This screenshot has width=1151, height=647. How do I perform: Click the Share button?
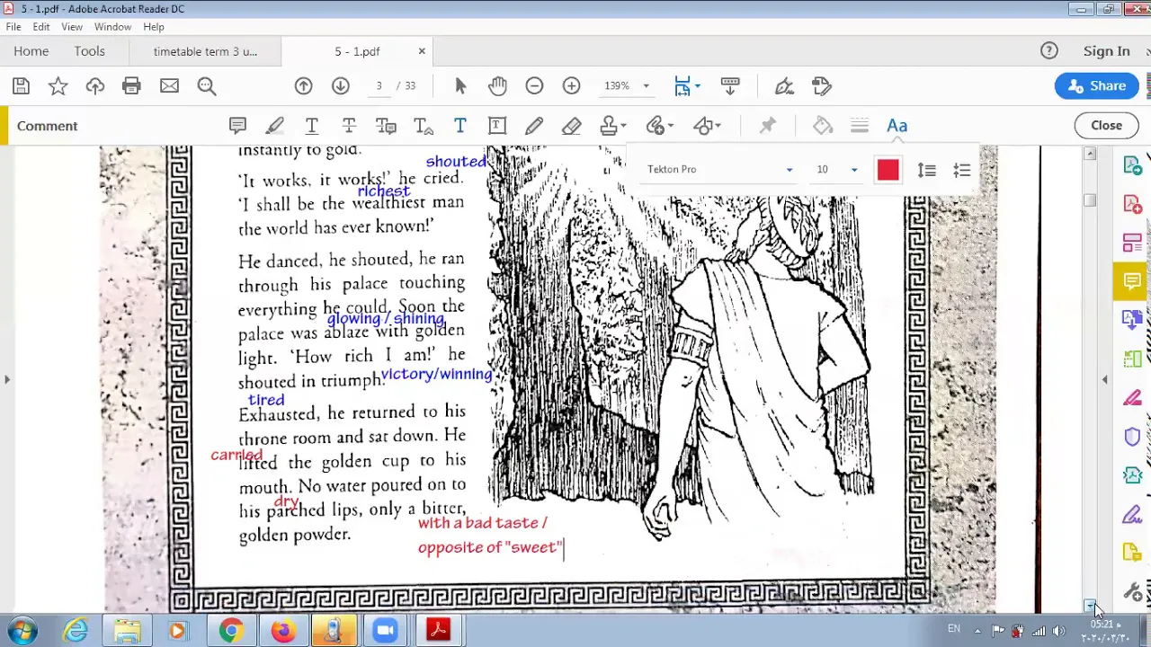[1097, 86]
